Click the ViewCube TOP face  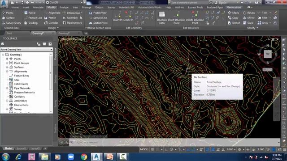click(x=268, y=54)
